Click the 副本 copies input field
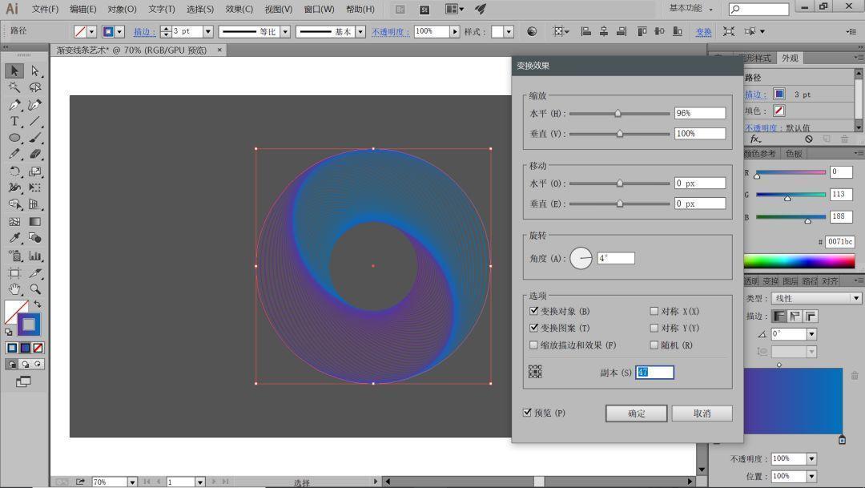This screenshot has height=488, width=865. (x=654, y=372)
